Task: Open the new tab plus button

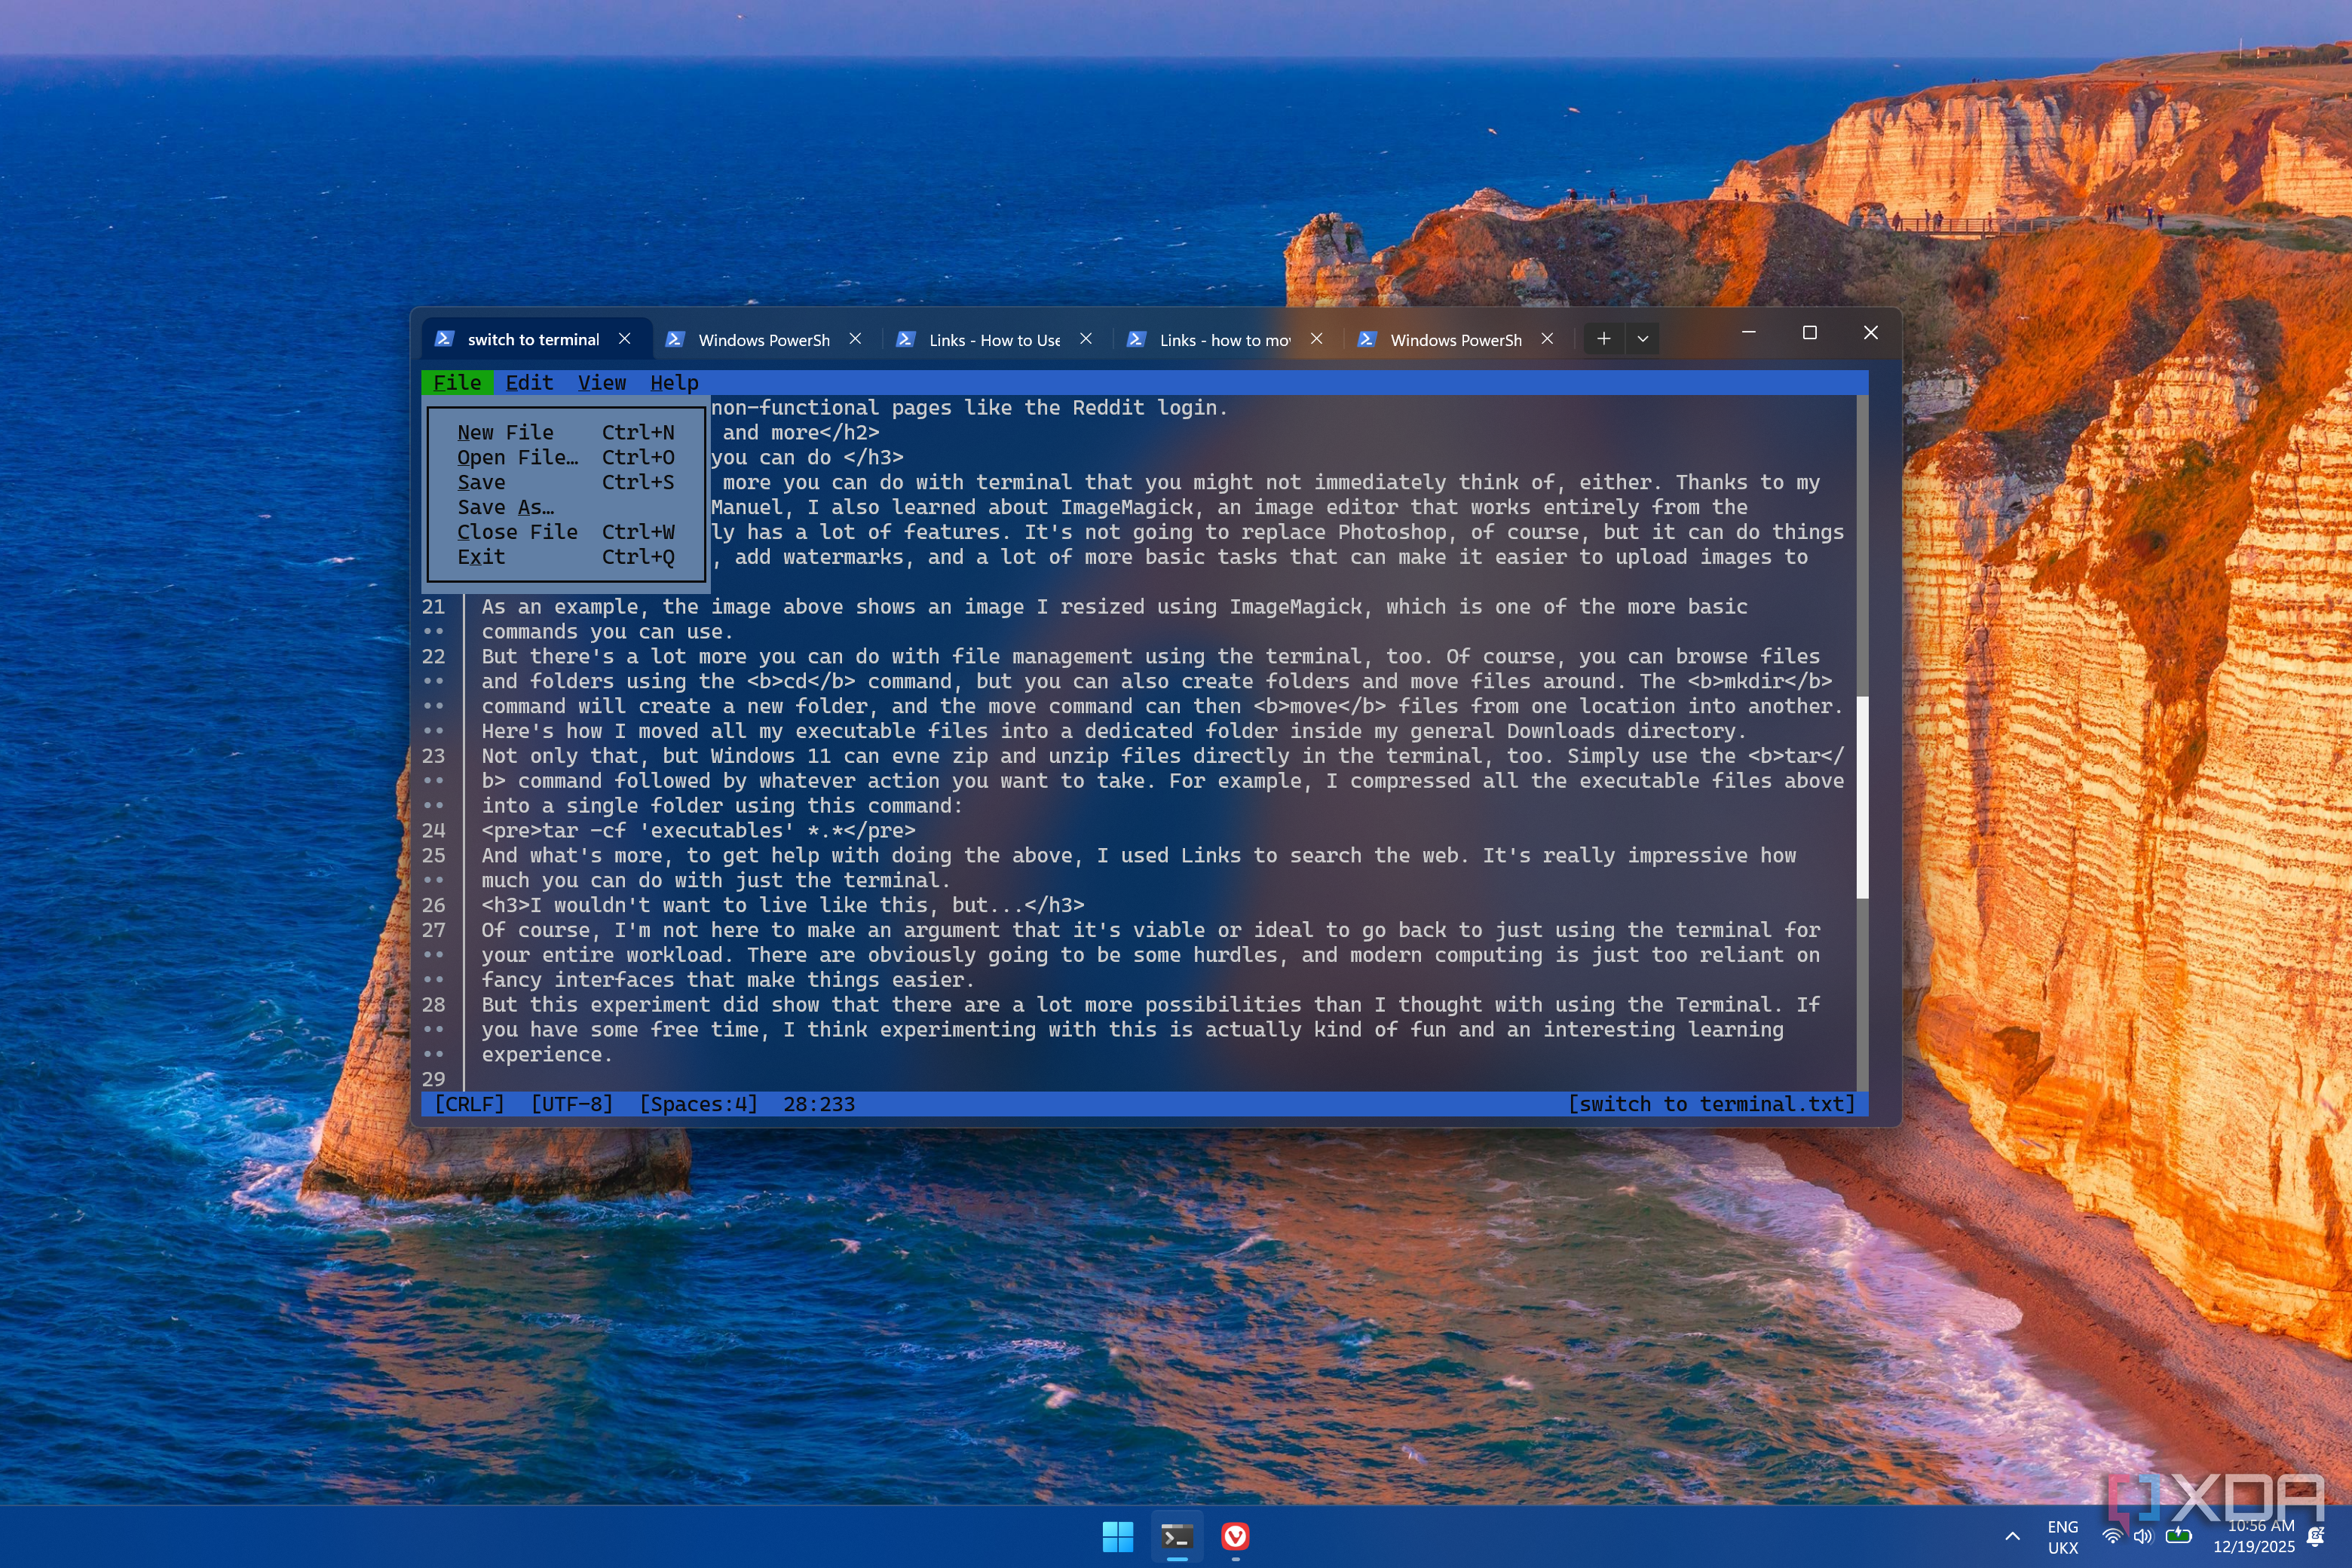Action: (1603, 339)
